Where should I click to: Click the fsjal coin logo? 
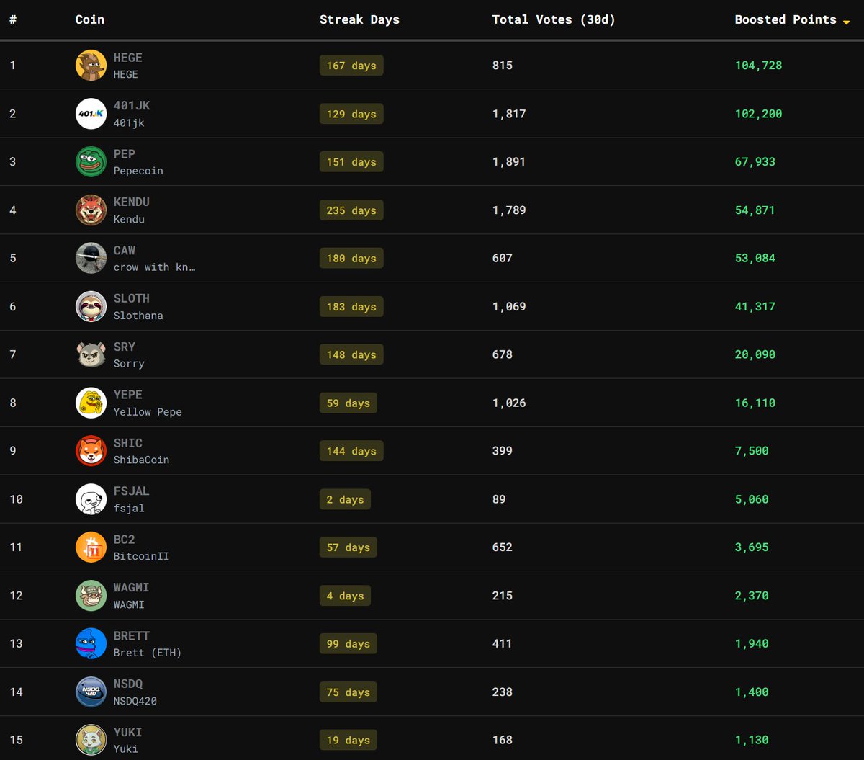pyautogui.click(x=91, y=499)
